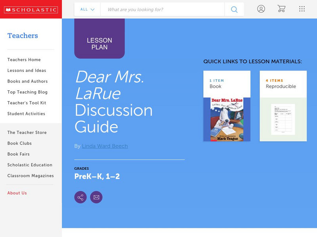Open Teacher's Tool Kit
This screenshot has width=317, height=237.
[x=25, y=103]
